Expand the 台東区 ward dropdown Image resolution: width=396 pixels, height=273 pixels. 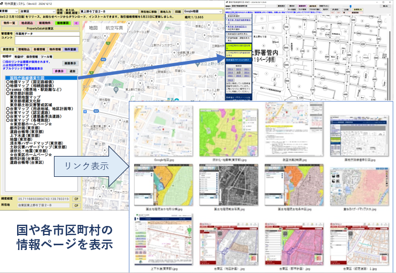(40, 10)
